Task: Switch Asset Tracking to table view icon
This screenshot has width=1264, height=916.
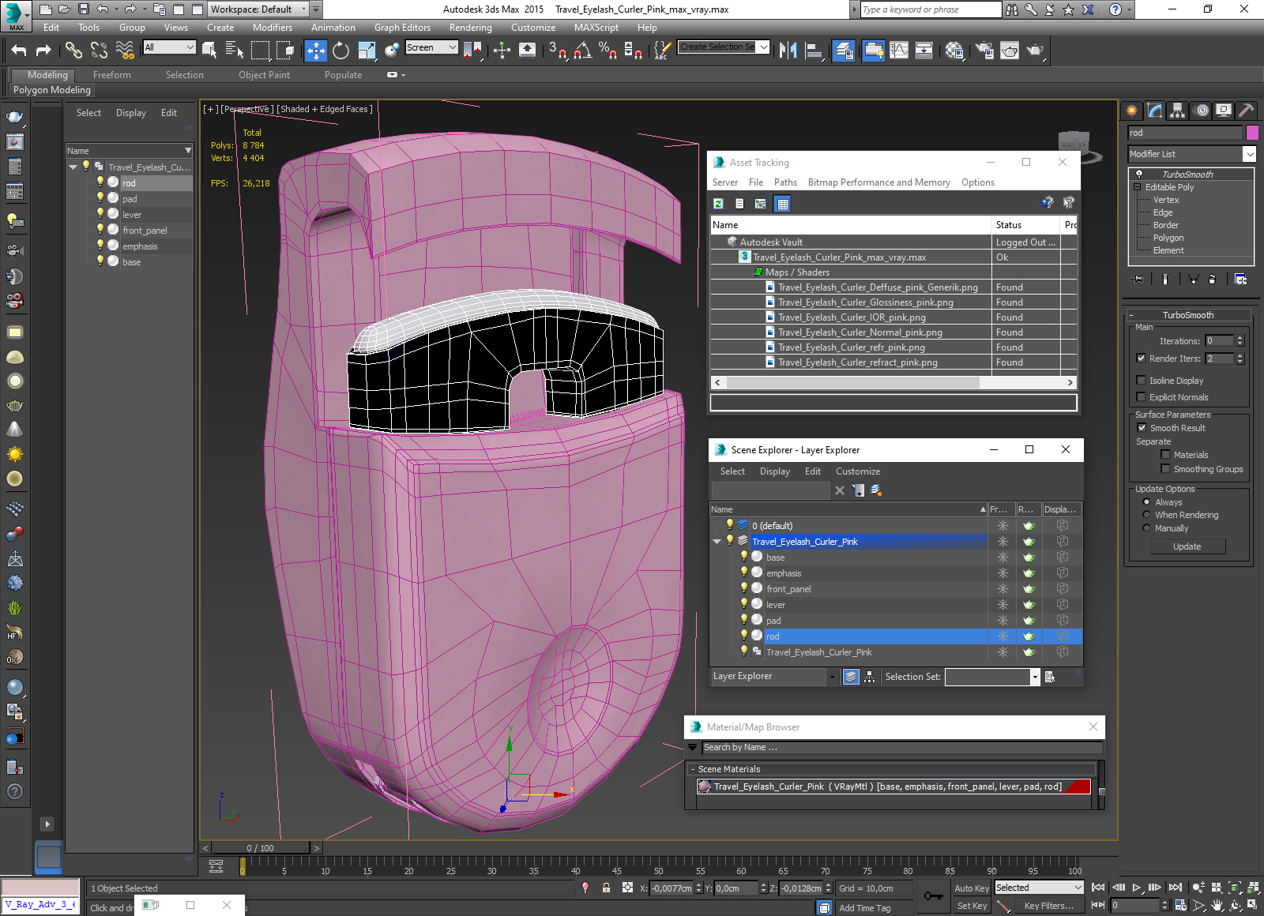Action: point(782,204)
